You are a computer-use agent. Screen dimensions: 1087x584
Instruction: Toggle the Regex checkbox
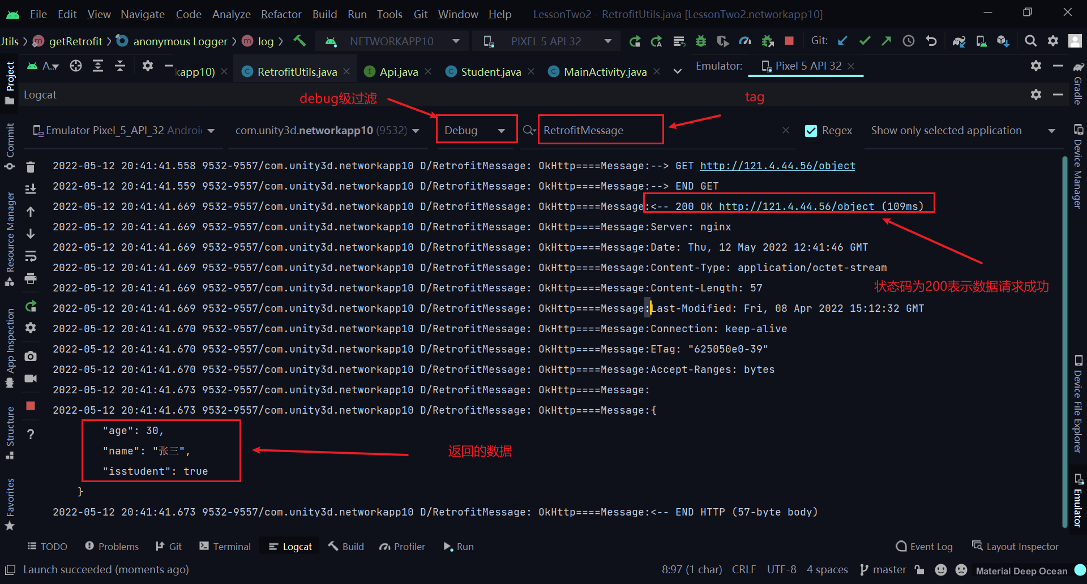pos(811,131)
